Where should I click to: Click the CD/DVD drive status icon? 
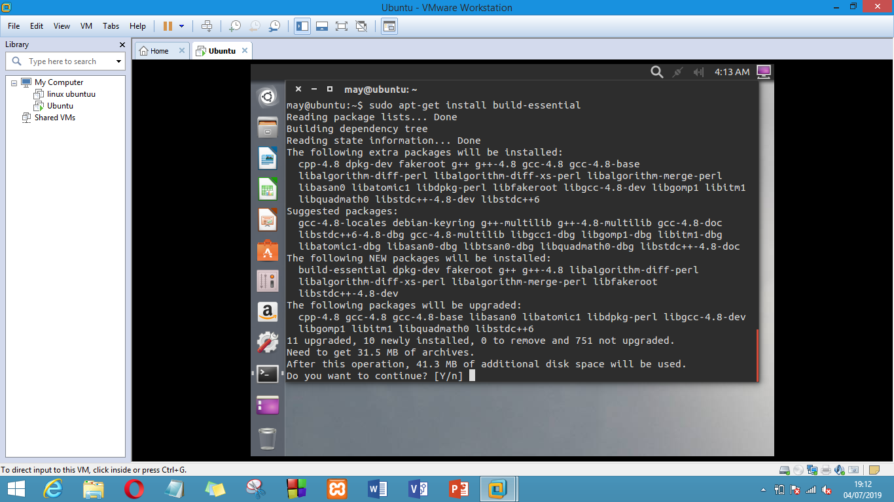(x=798, y=470)
